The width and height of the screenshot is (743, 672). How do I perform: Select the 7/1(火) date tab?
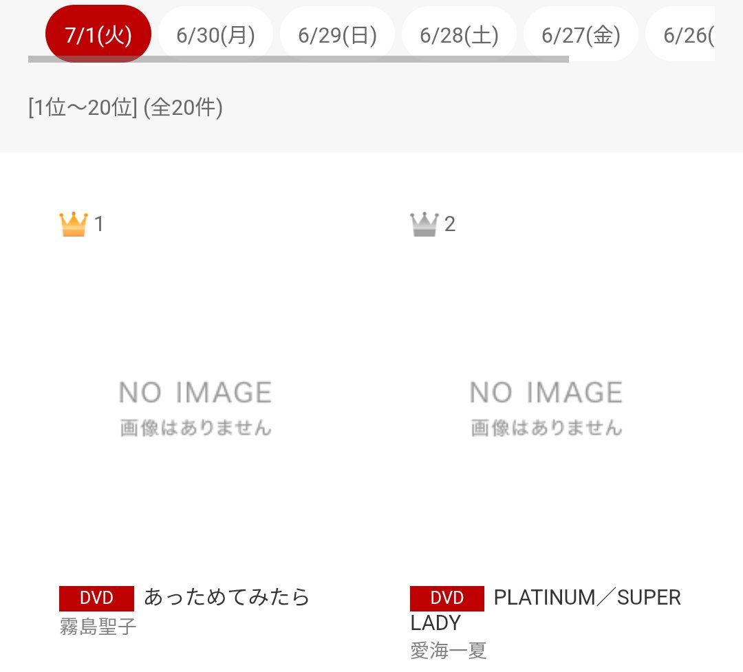98,33
